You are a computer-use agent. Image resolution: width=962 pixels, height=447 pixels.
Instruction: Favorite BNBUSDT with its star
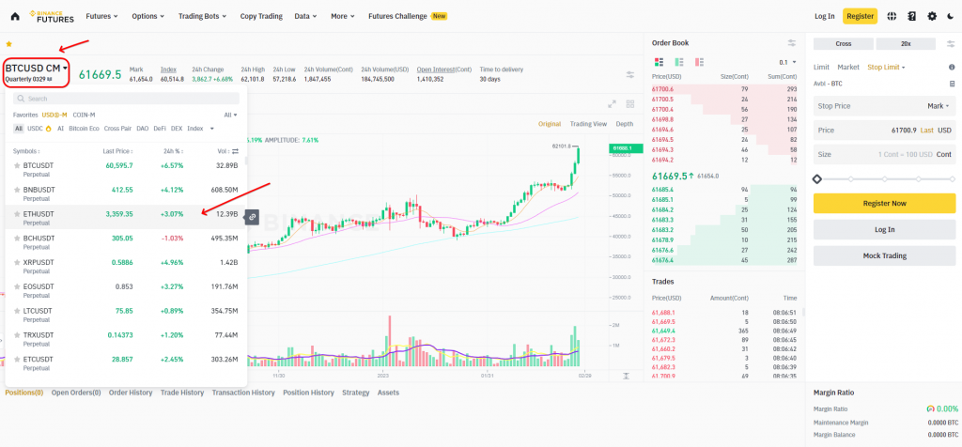point(17,190)
